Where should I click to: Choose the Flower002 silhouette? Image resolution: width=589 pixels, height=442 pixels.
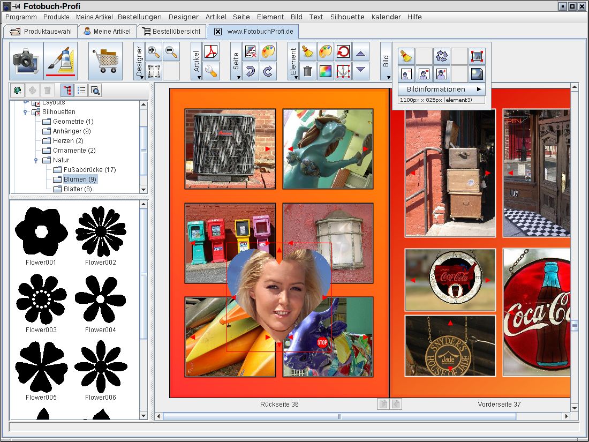(100, 236)
